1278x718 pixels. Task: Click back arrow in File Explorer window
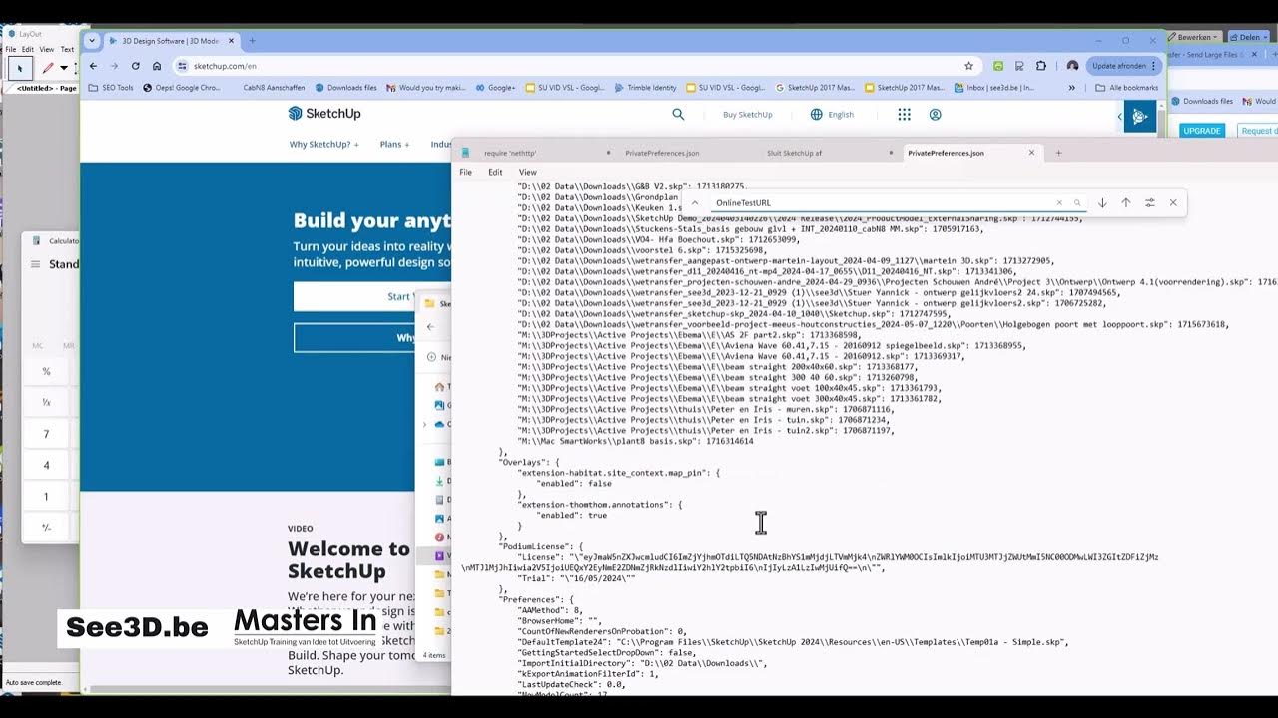coord(430,326)
